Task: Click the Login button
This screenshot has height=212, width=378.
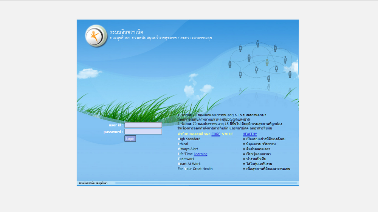Action: [x=130, y=138]
